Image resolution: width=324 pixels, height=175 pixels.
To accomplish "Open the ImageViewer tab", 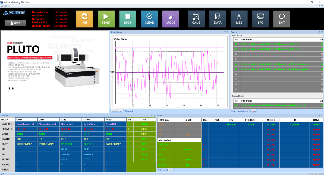I will 242,111.
